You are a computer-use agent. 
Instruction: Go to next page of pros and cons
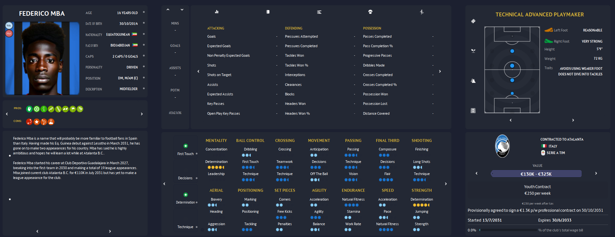pos(142,114)
